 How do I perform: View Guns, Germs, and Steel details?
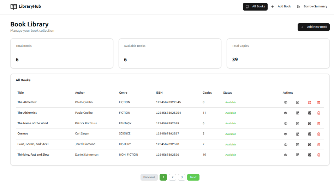(x=286, y=144)
